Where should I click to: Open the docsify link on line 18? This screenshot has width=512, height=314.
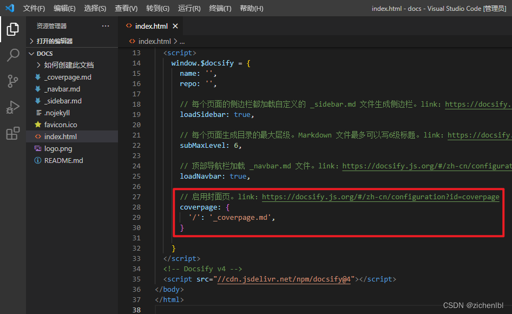[x=478, y=104]
